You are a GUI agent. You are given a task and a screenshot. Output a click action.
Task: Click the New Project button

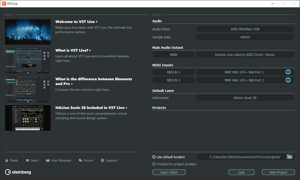(x=278, y=173)
